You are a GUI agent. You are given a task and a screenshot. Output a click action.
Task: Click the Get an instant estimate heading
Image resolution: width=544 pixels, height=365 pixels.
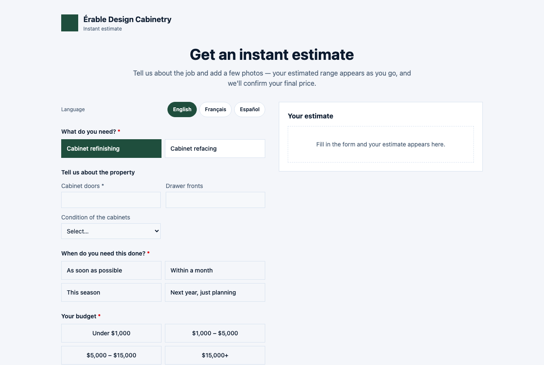(x=272, y=55)
